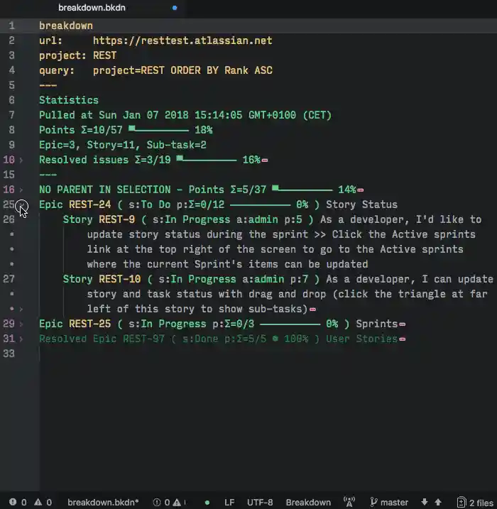The image size is (497, 509).
Task: Click the pink fold marker after User Stories
Action: [x=402, y=339]
